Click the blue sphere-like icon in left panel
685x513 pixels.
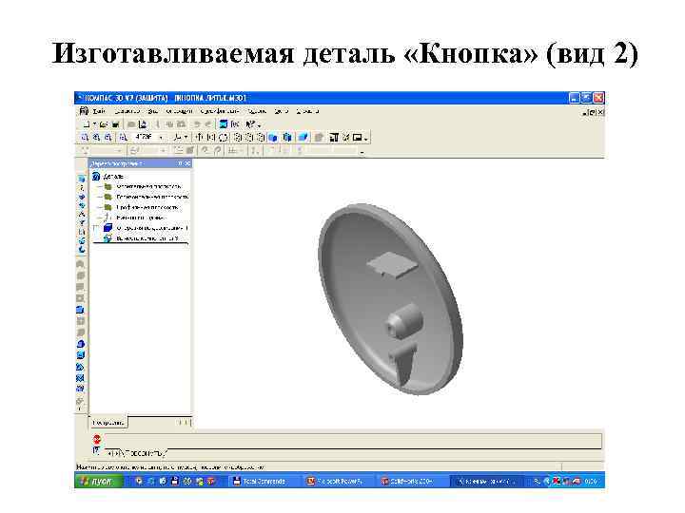pyautogui.click(x=81, y=344)
